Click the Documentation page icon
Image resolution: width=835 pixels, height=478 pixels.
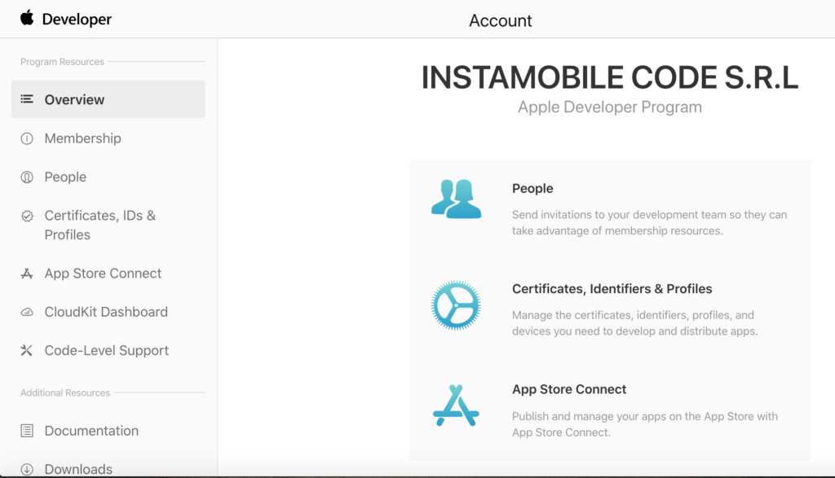tap(27, 431)
